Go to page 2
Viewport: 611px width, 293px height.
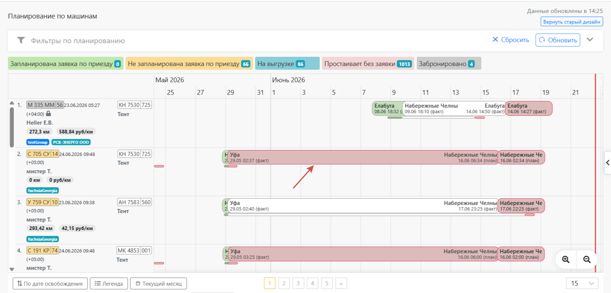click(x=284, y=283)
